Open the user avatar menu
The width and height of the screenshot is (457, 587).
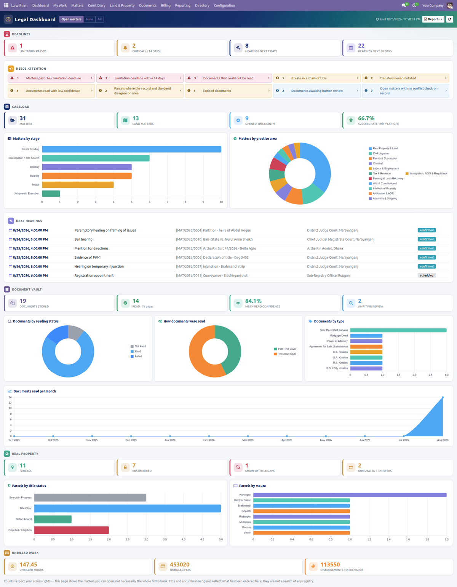[450, 5]
